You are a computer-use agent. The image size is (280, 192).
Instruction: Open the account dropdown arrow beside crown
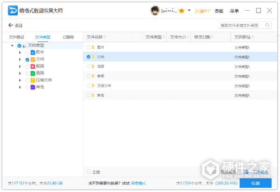click(x=189, y=11)
